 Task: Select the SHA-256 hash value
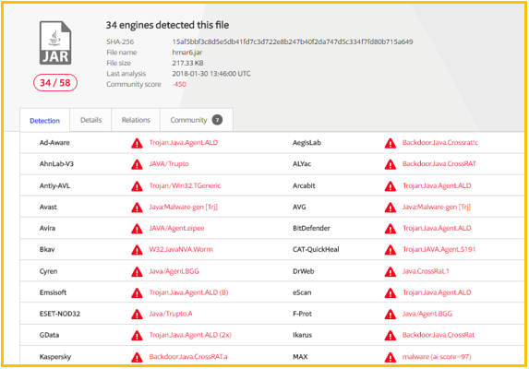tap(293, 42)
